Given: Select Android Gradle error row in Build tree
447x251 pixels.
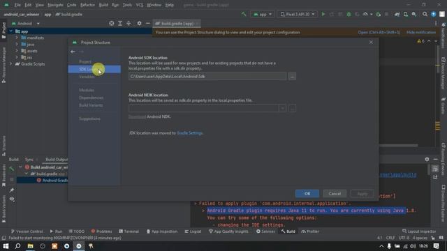Looking at the screenshot, I should 42,180.
